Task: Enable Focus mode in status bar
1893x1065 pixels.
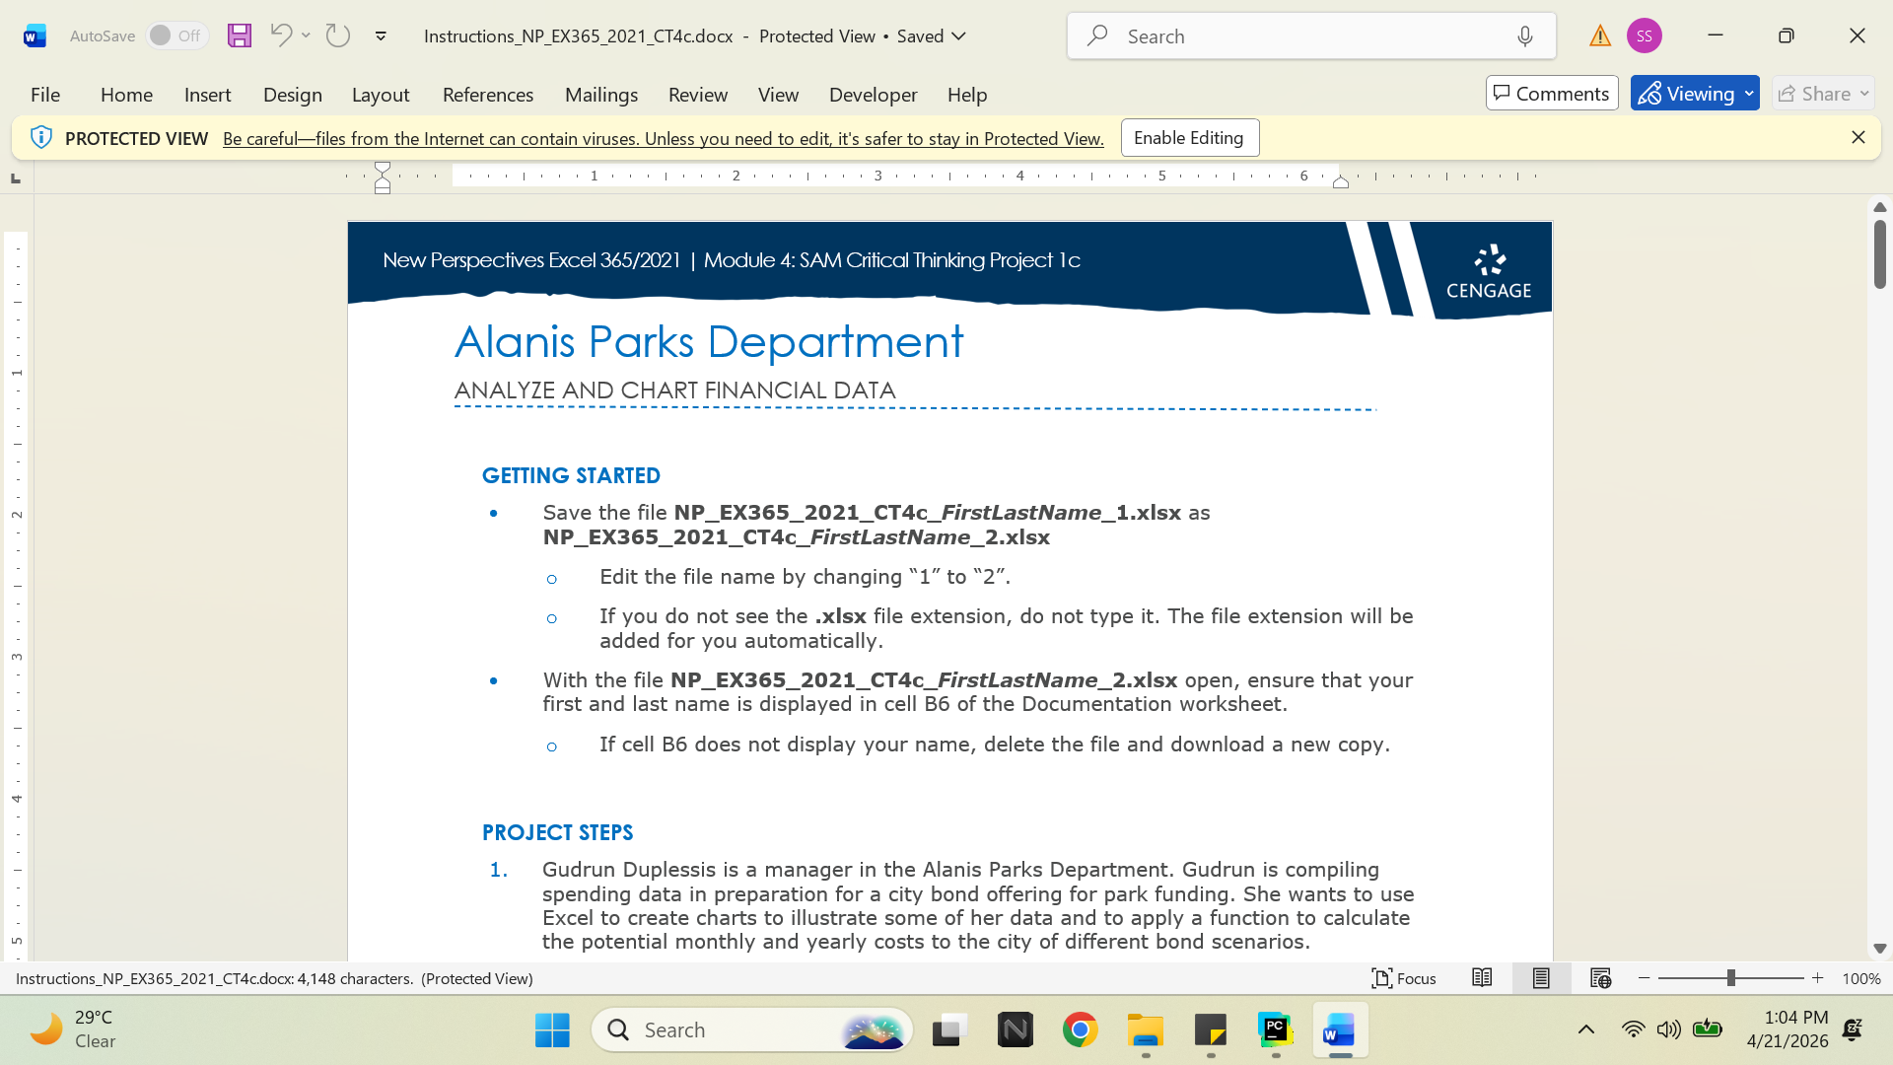Action: pyautogui.click(x=1404, y=978)
